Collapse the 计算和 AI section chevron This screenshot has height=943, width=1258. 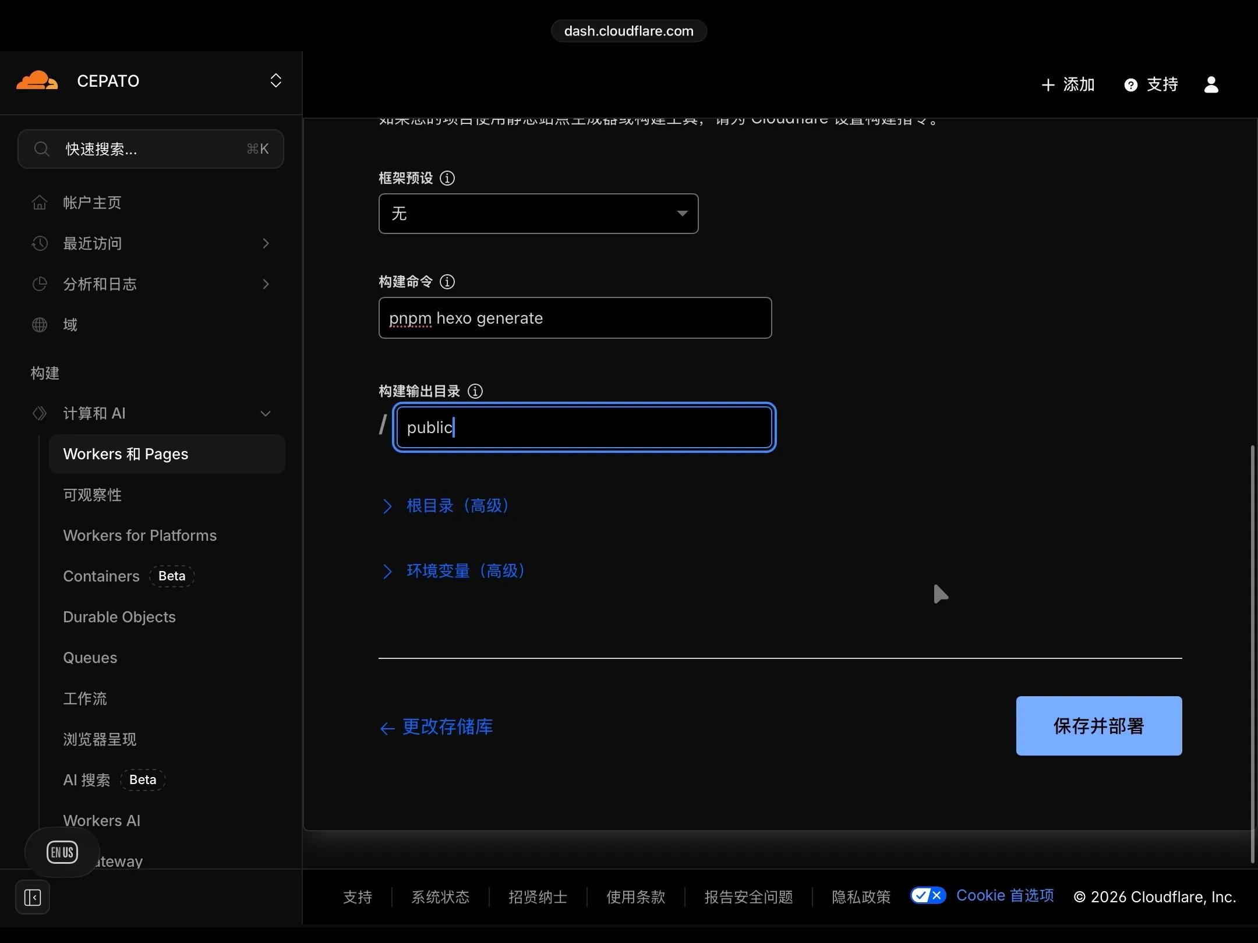(x=266, y=413)
